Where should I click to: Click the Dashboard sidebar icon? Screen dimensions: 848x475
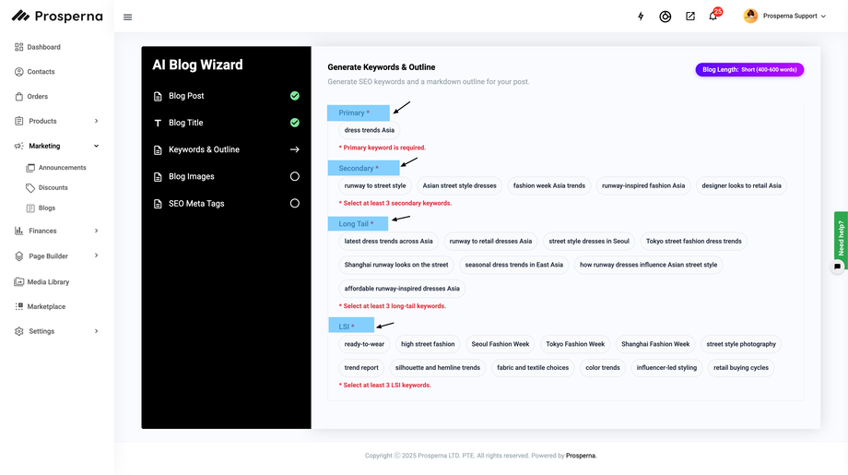pyautogui.click(x=19, y=47)
